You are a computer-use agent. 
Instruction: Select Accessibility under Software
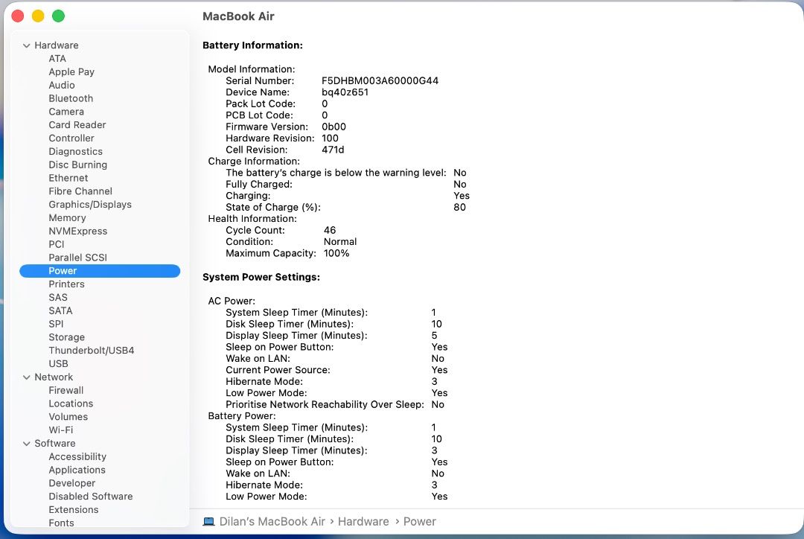[77, 456]
